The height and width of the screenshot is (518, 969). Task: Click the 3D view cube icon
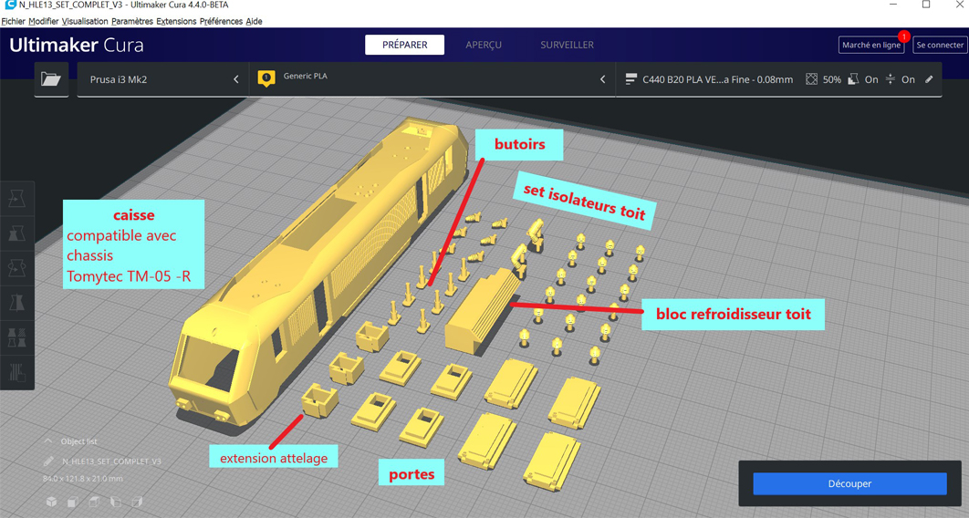pos(52,502)
